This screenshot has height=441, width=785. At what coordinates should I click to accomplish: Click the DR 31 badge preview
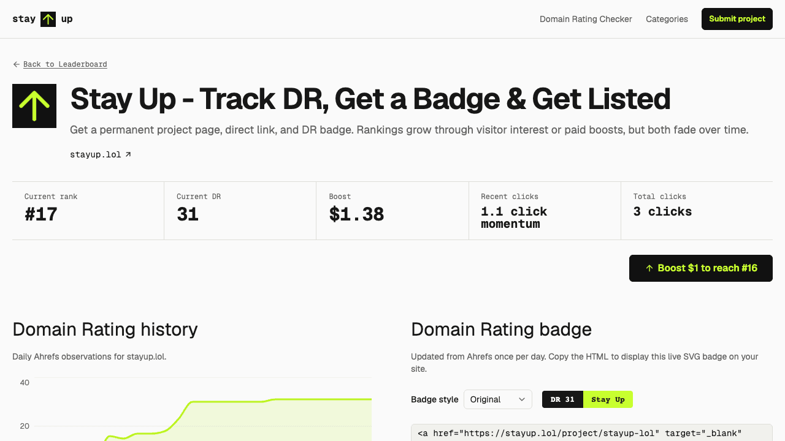point(562,399)
